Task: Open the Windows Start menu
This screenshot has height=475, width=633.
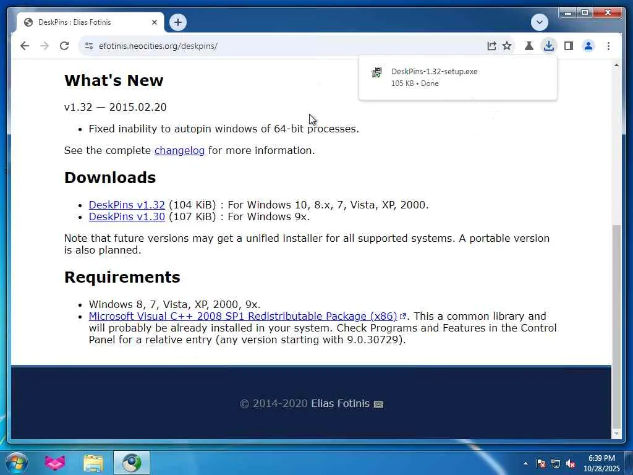Action: pos(17,463)
